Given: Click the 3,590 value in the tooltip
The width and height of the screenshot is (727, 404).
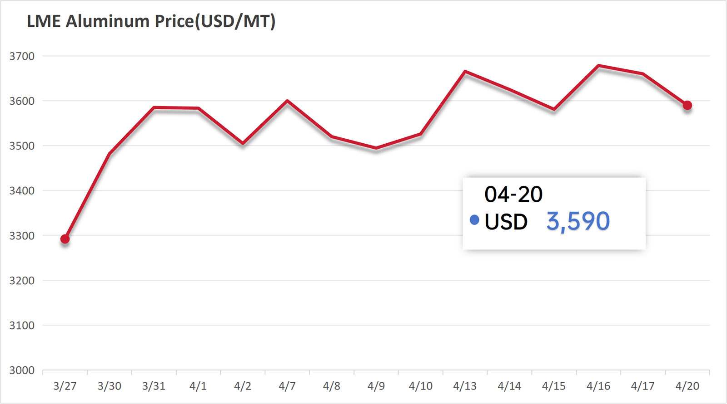Looking at the screenshot, I should [x=578, y=221].
